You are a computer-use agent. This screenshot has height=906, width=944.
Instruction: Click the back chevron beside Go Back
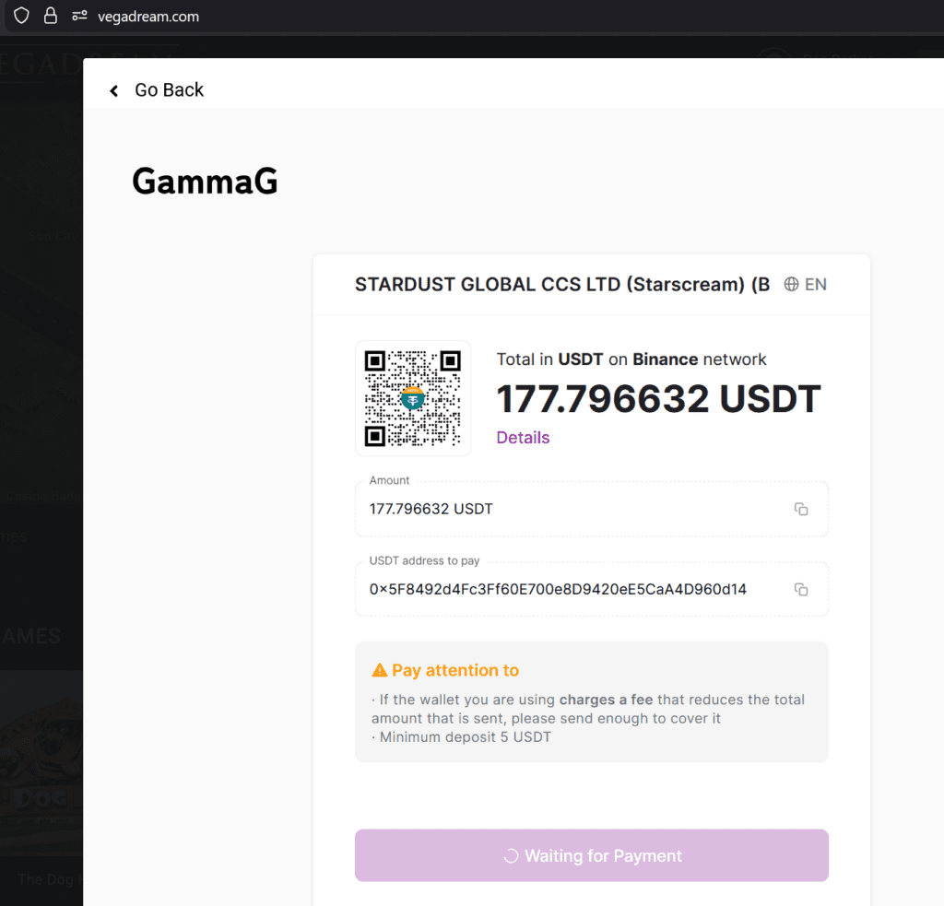113,89
